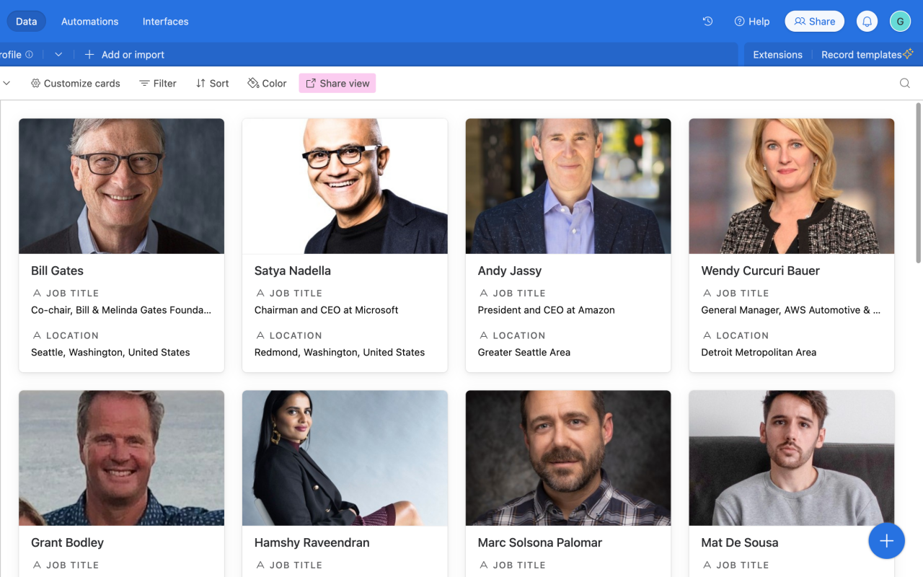Click the vertical scrollbar thumb
This screenshot has height=577, width=923.
point(918,183)
